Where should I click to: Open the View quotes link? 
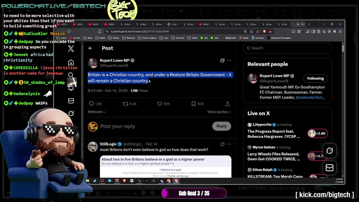pyautogui.click(x=219, y=112)
